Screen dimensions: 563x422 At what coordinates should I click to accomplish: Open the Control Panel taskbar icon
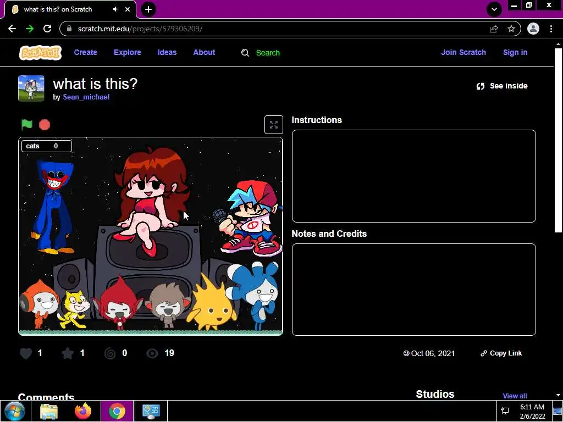coord(151,411)
